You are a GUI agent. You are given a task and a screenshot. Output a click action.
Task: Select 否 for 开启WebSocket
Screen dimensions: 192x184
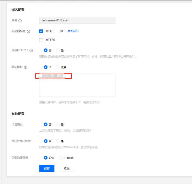[x=46, y=141]
